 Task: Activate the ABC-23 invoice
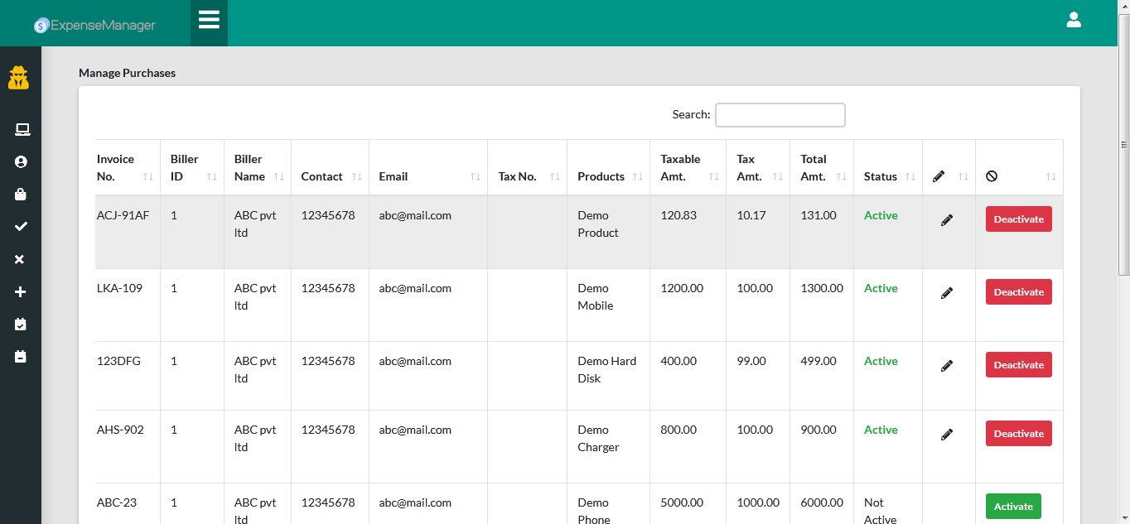(1013, 506)
